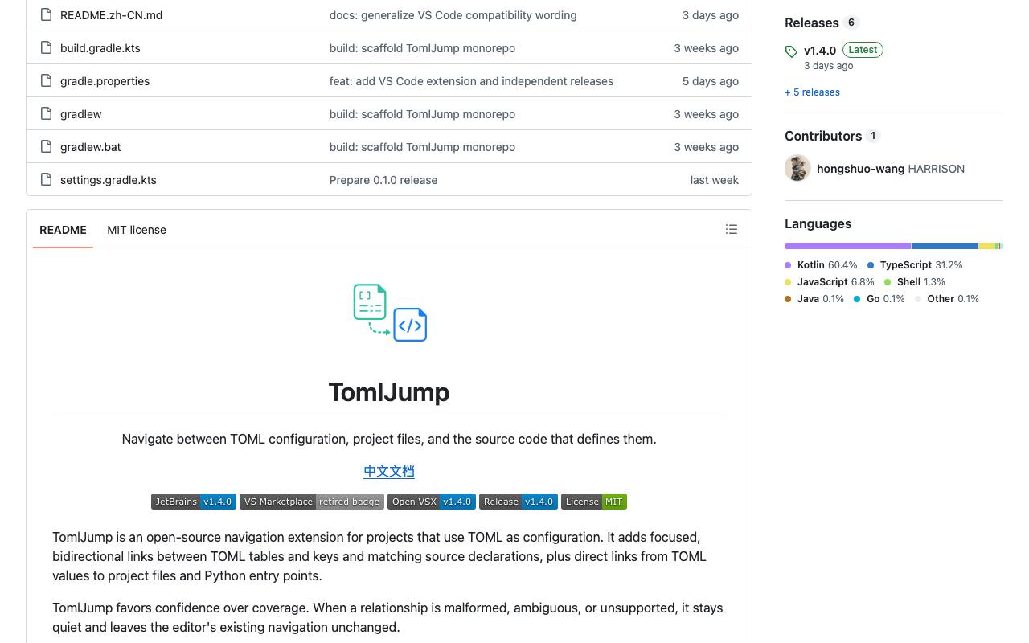The height and width of the screenshot is (643, 1029).
Task: Click the file icon beside README.zh-CN.md
Action: 47,14
